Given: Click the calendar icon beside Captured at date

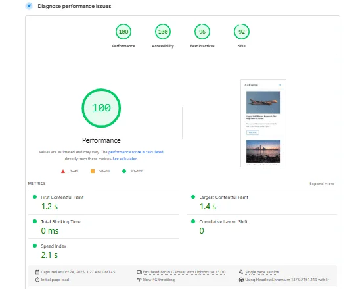Looking at the screenshot, I should tap(37, 272).
